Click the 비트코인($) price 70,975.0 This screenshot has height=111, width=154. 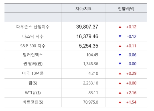91,102
